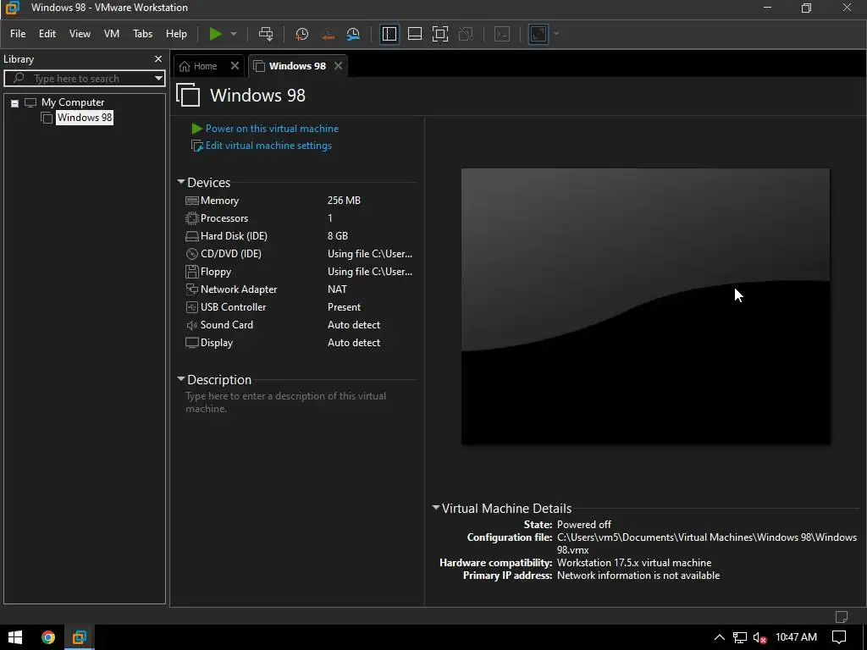
Task: Close the Library panel
Action: [158, 59]
